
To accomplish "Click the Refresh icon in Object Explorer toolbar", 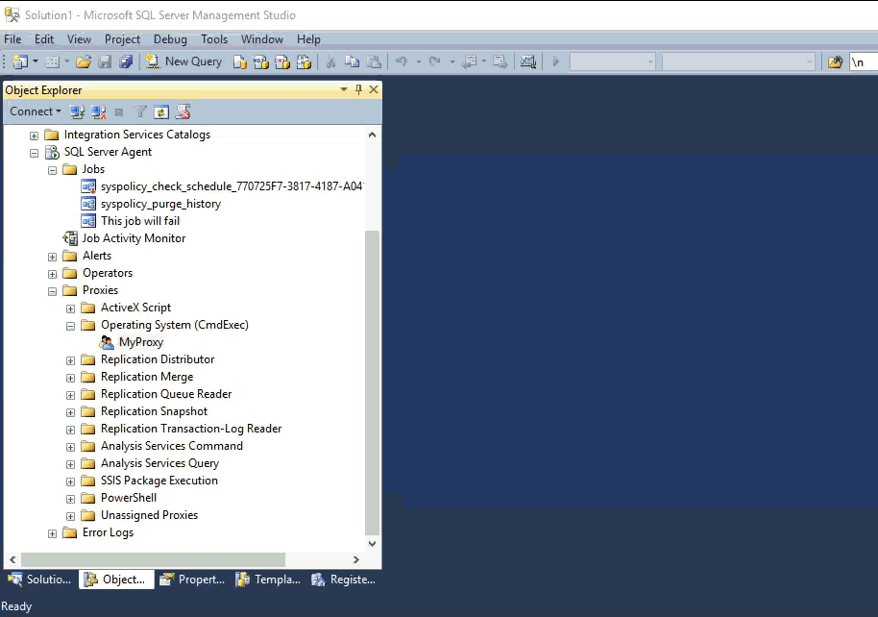I will pos(161,111).
